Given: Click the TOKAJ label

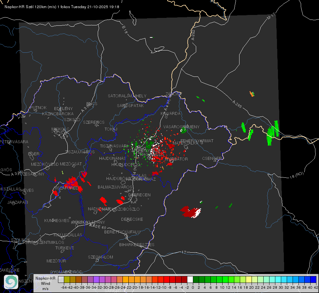Looking at the screenshot, I should coord(111,129).
